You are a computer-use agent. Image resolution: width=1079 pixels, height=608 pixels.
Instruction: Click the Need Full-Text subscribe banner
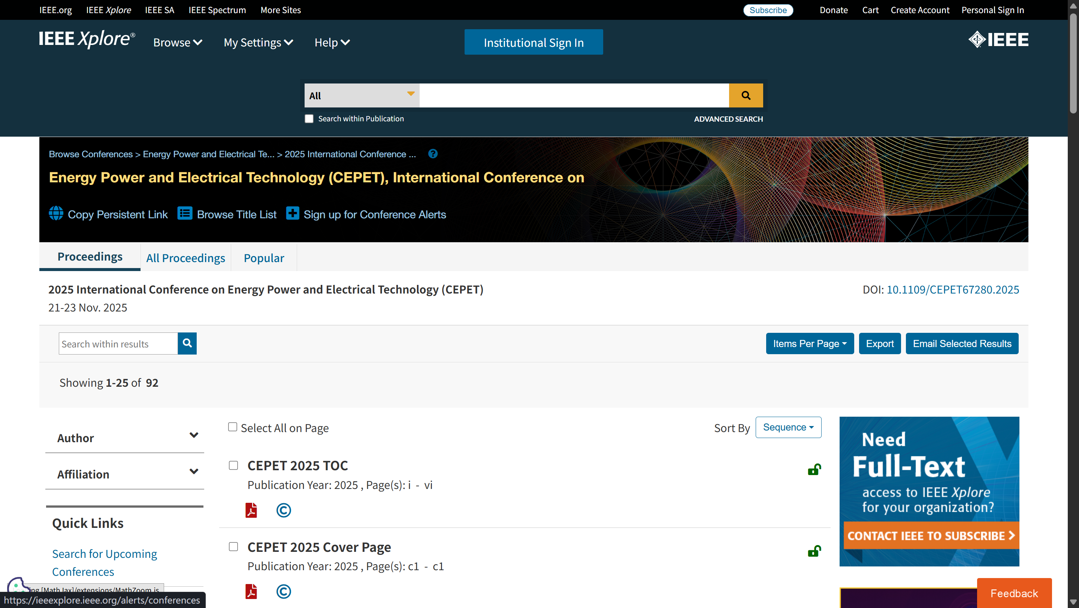click(930, 491)
